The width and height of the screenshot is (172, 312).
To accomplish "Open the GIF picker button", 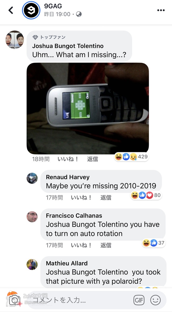I will pyautogui.click(x=139, y=300).
